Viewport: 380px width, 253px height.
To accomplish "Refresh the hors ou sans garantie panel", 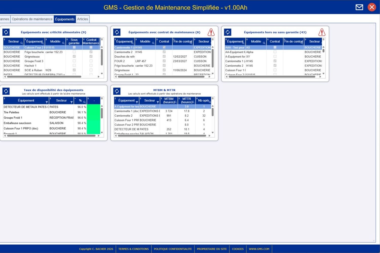I will [x=227, y=32].
